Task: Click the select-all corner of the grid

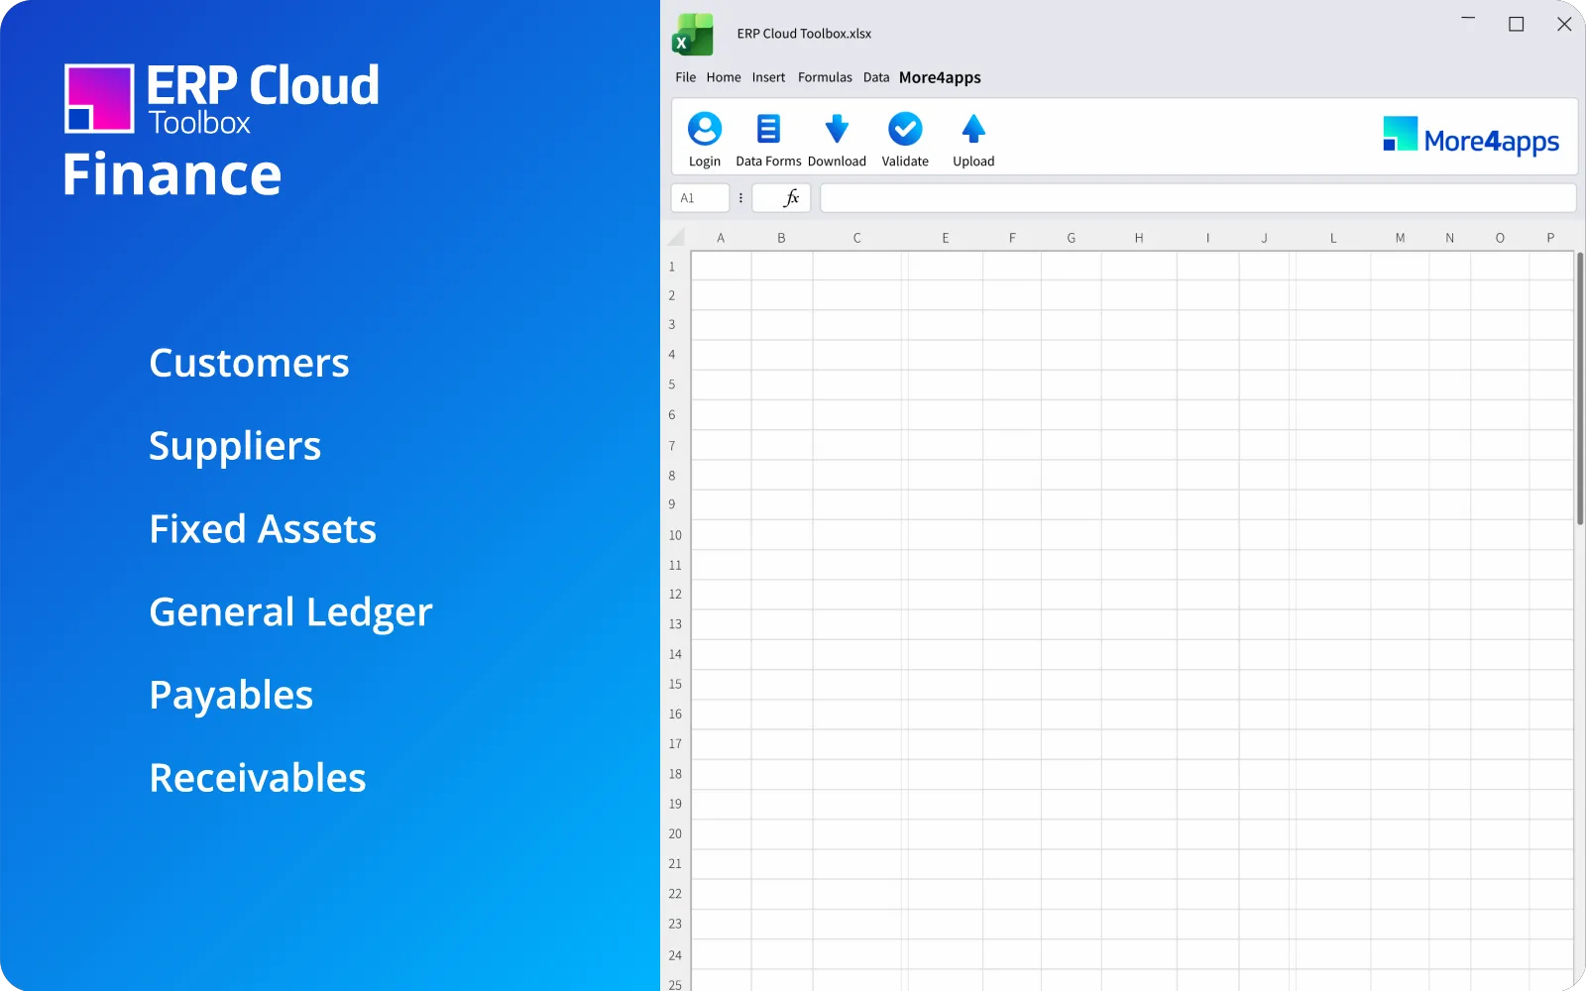Action: tap(676, 237)
